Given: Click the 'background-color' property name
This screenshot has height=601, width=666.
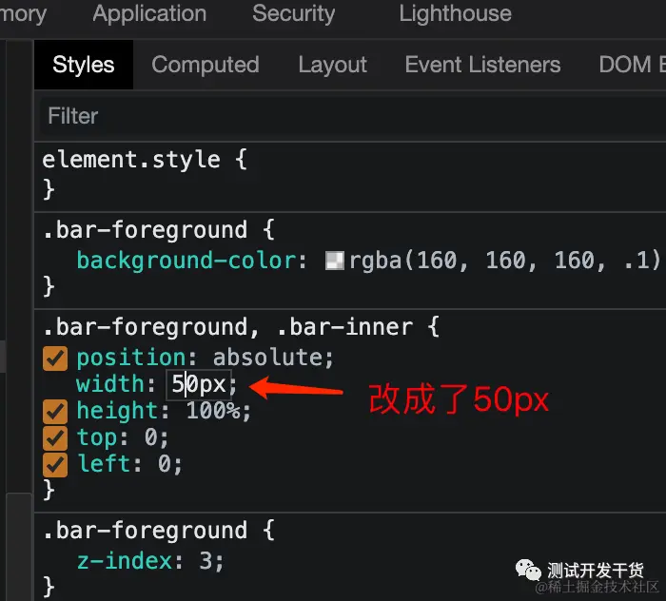Looking at the screenshot, I should pos(186,261).
